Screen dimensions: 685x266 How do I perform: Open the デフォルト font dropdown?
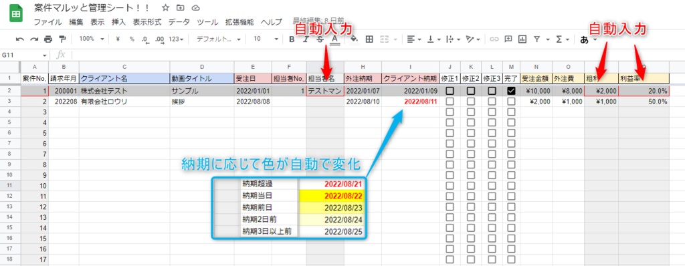(219, 39)
